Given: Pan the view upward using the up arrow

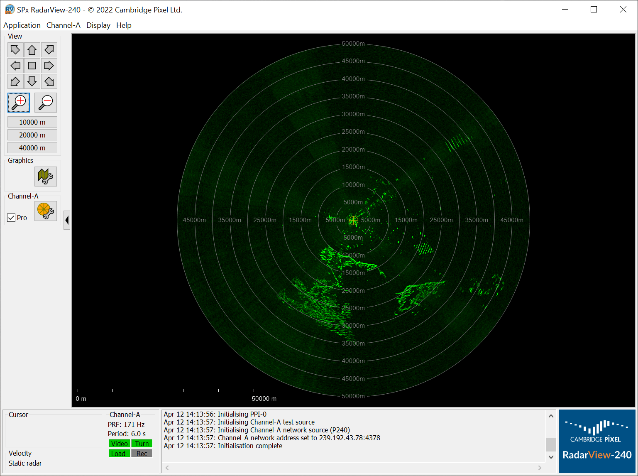Looking at the screenshot, I should (x=32, y=49).
